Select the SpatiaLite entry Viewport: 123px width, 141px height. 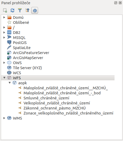pyautogui.click(x=22, y=48)
